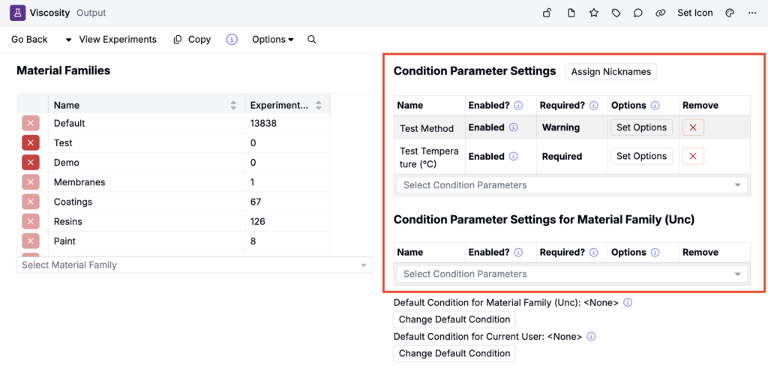Click the purple Viscosity flask icon
This screenshot has width=768, height=375.
click(x=18, y=13)
